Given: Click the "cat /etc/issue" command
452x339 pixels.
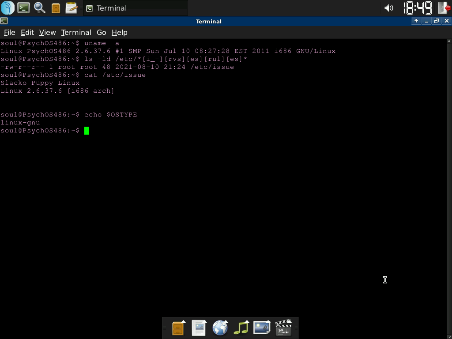Looking at the screenshot, I should point(115,75).
